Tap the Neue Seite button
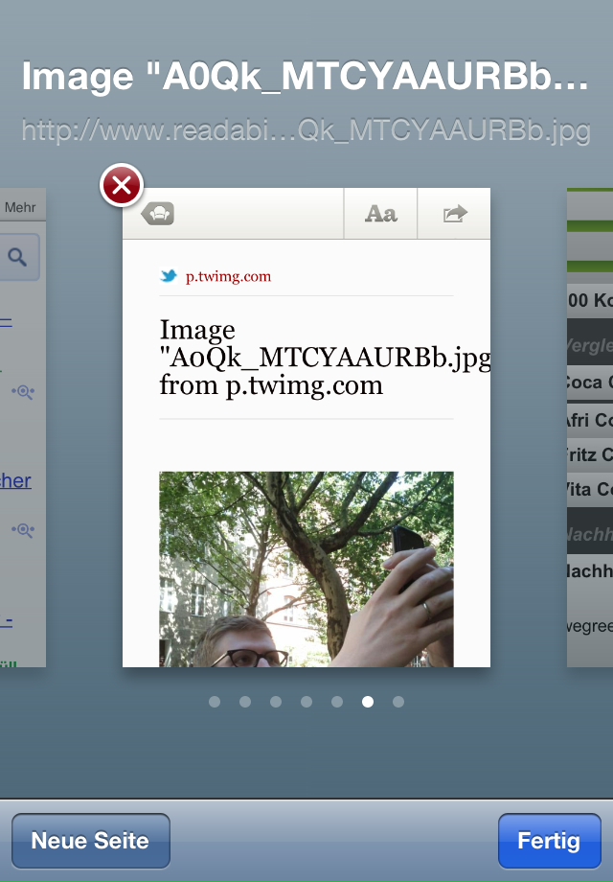Viewport: 613px width, 882px height. (91, 841)
